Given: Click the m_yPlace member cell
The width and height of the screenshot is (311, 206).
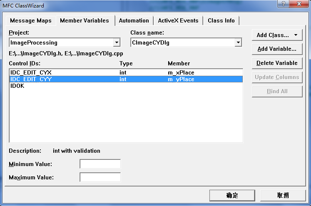Looking at the screenshot, I should tap(181, 79).
